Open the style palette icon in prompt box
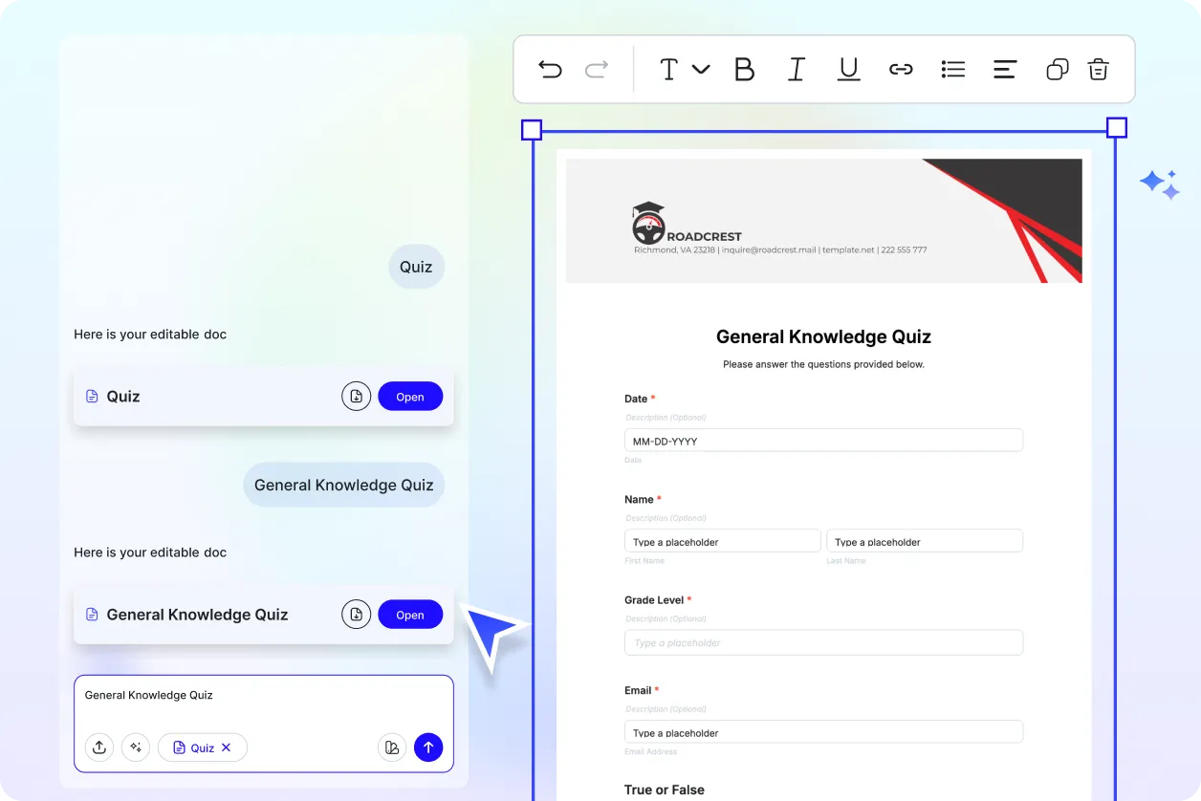 391,747
